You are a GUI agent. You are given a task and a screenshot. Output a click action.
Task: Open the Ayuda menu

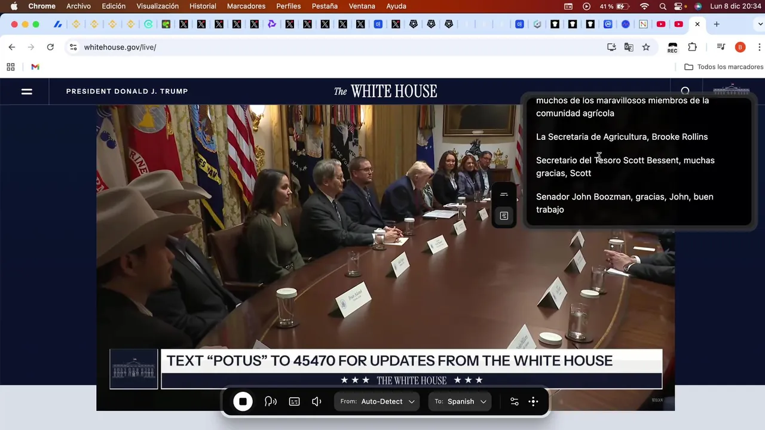click(x=396, y=6)
